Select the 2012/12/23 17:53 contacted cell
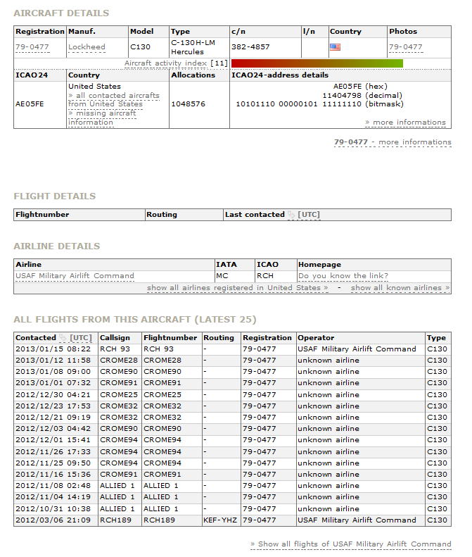The image size is (472, 557). 56,406
